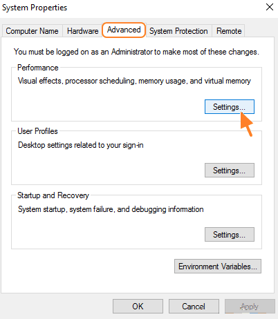Open Startup and Recovery Settings
The width and height of the screenshot is (278, 319).
coord(230,235)
